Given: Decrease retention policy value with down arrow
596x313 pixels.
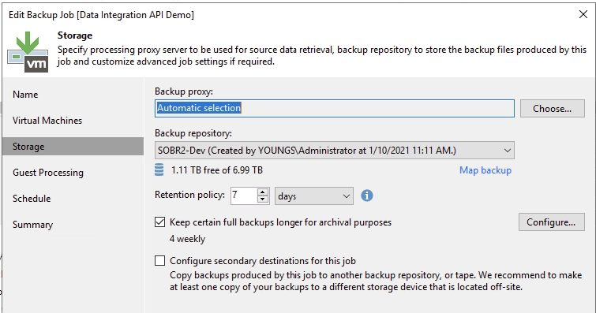Looking at the screenshot, I should (x=262, y=199).
